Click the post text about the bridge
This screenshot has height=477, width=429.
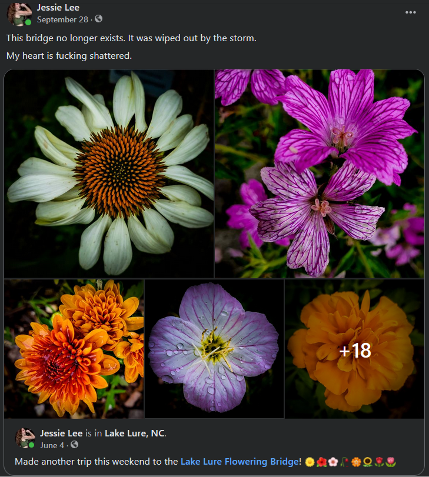(131, 38)
